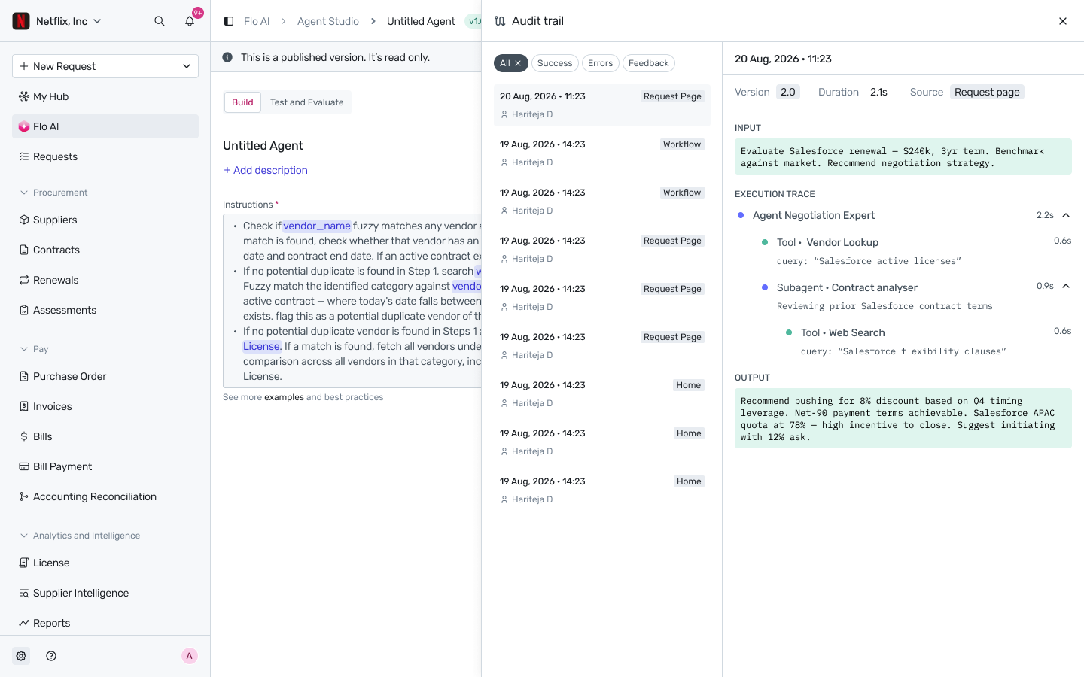
Task: Expand the Netflix, Inc organization switcher
Action: tap(57, 21)
